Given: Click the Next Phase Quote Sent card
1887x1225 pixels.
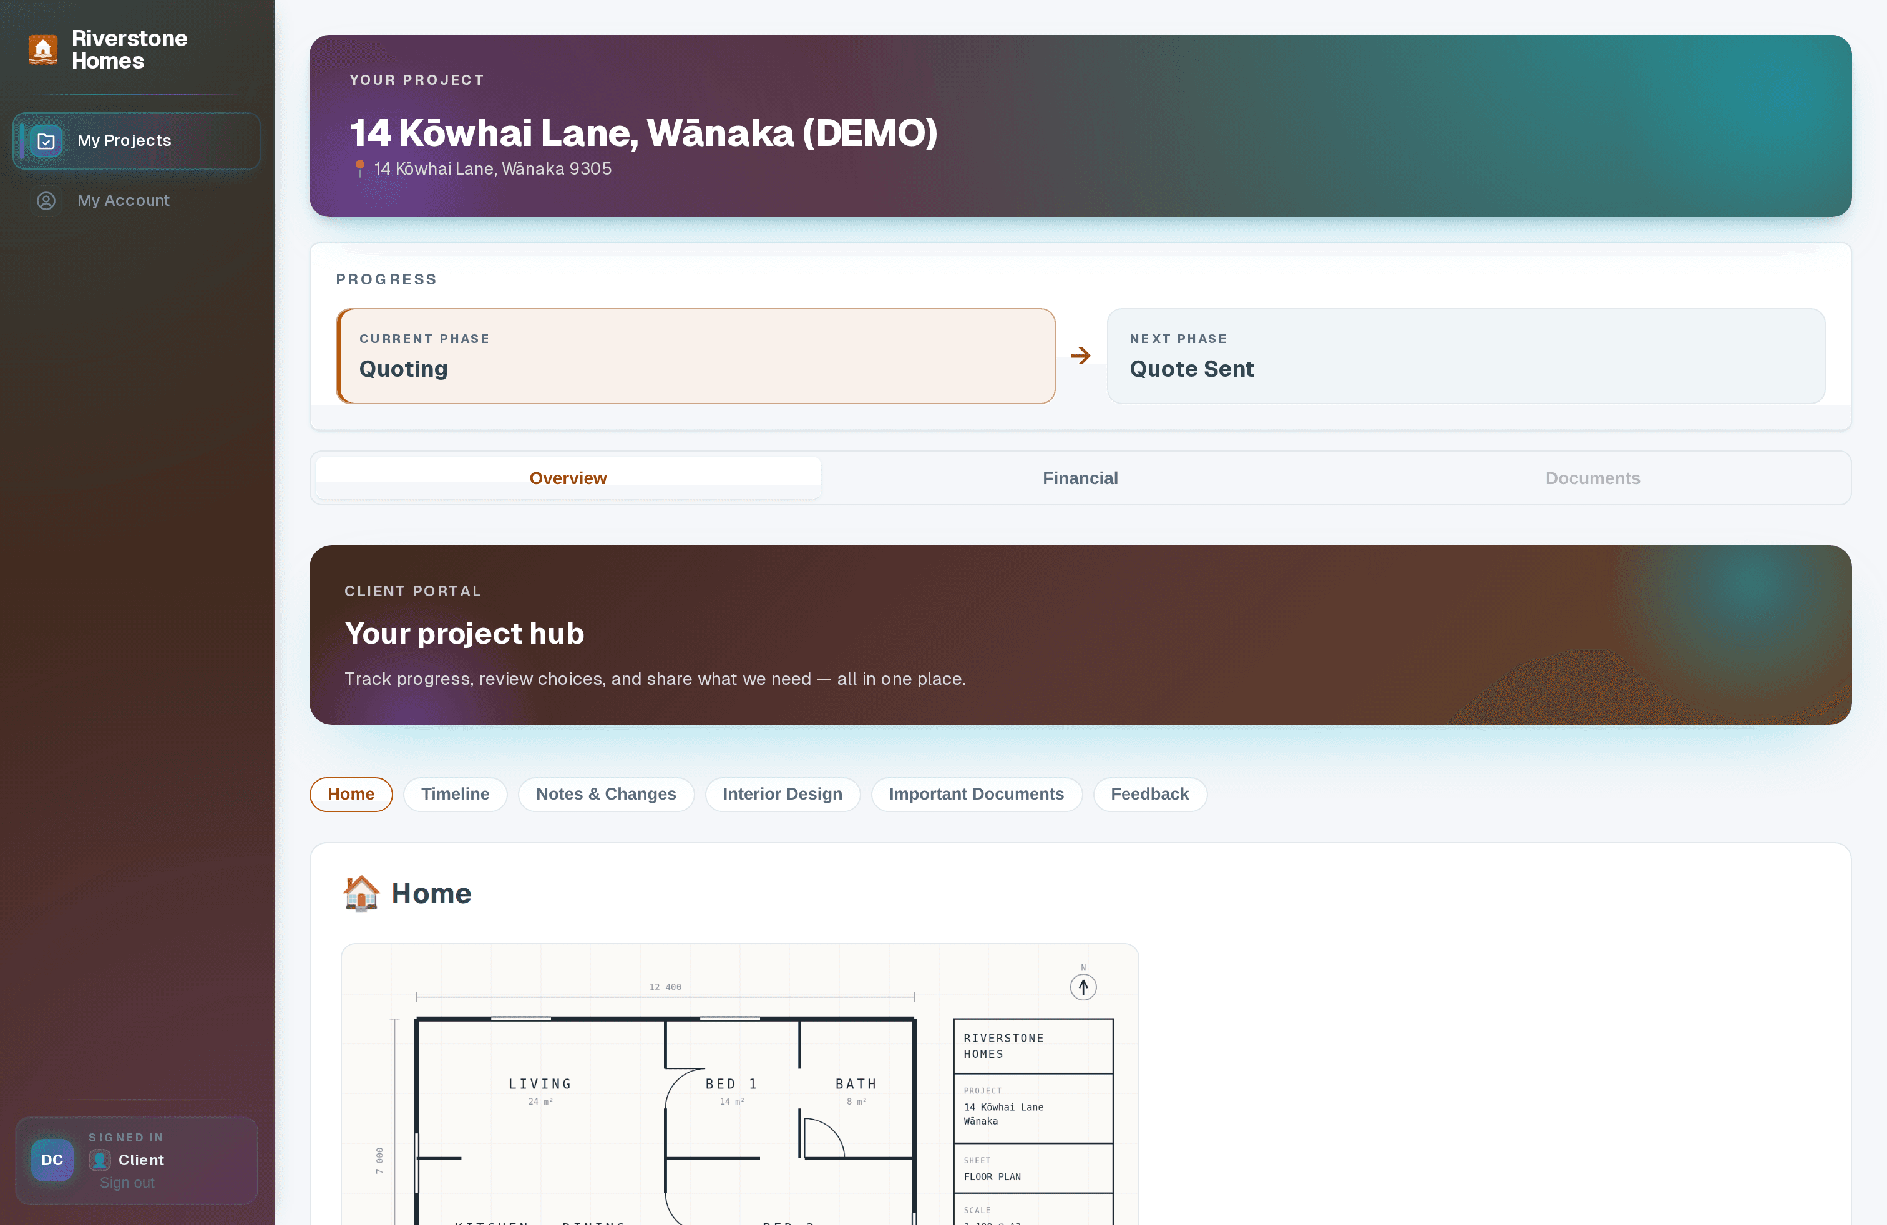Looking at the screenshot, I should [x=1466, y=356].
